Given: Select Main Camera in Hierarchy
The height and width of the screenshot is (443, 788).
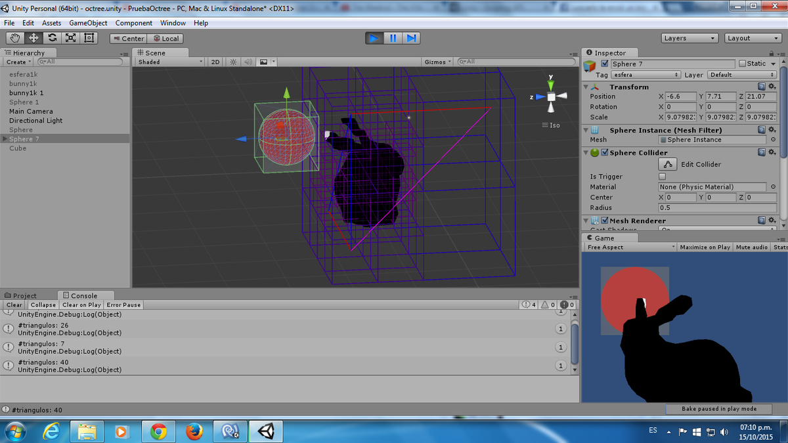Looking at the screenshot, I should (31, 112).
